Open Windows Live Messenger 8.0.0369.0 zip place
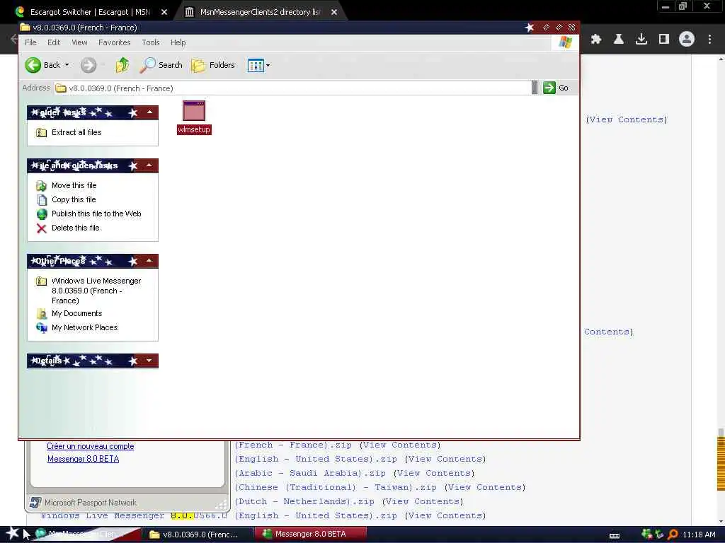The height and width of the screenshot is (543, 725). pyautogui.click(x=96, y=291)
